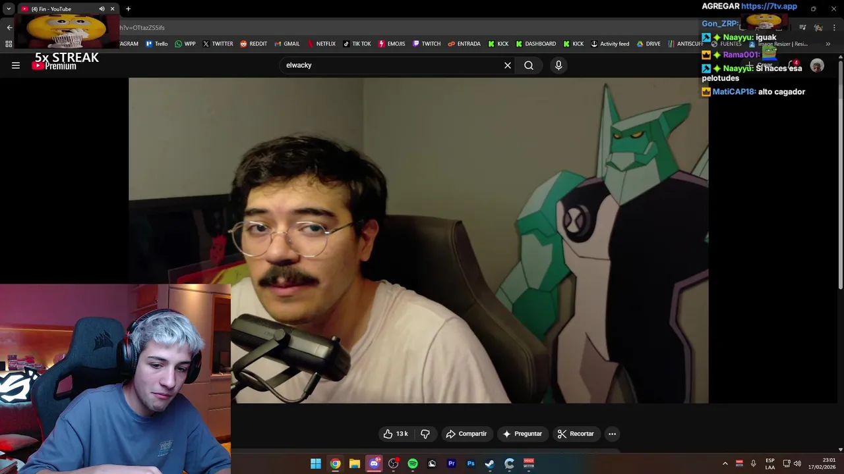Open the WPP bookmark
Screen dimensions: 844x474
pos(185,44)
